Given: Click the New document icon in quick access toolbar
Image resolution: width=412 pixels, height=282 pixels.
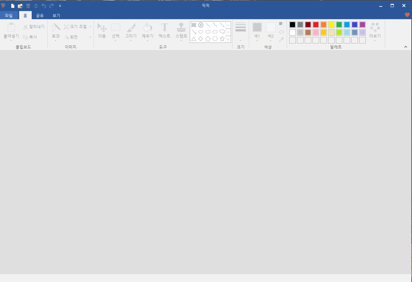Looking at the screenshot, I should [x=13, y=6].
